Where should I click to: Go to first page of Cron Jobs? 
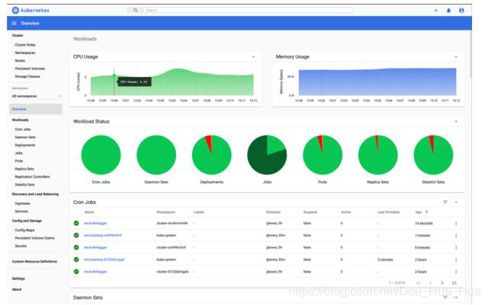point(419,283)
